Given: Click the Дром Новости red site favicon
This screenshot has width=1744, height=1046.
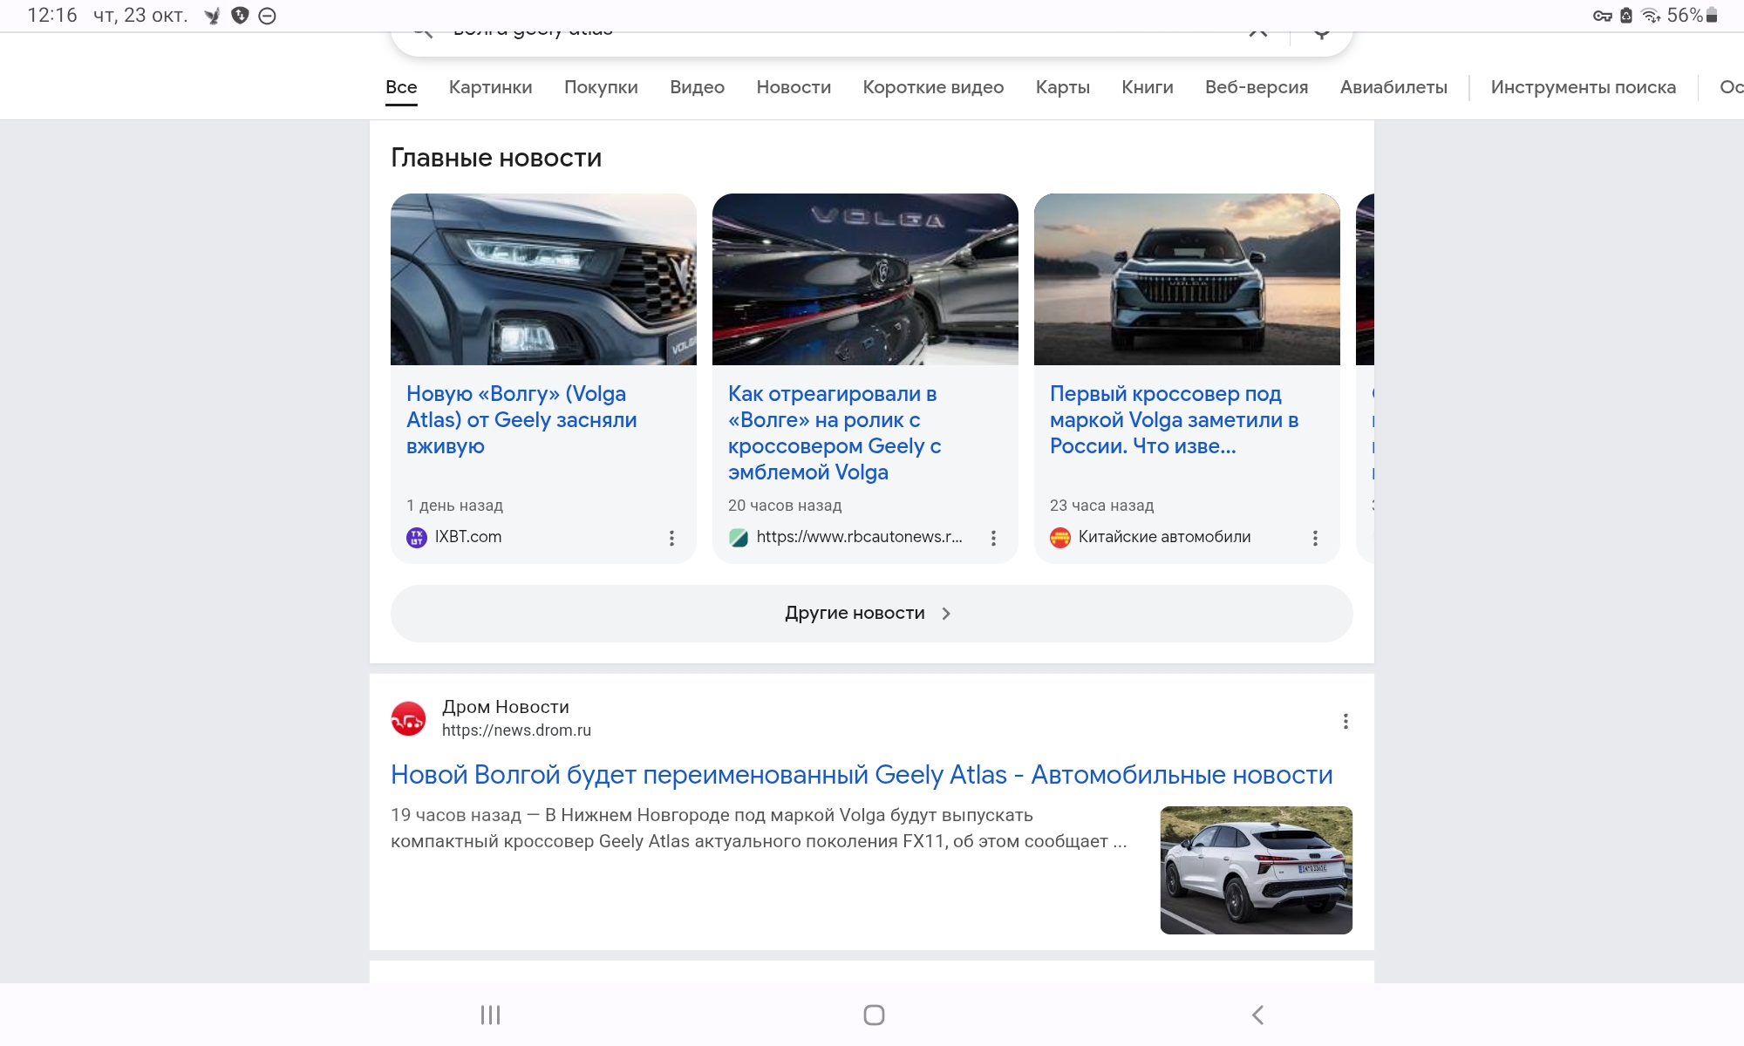Looking at the screenshot, I should click(x=408, y=719).
